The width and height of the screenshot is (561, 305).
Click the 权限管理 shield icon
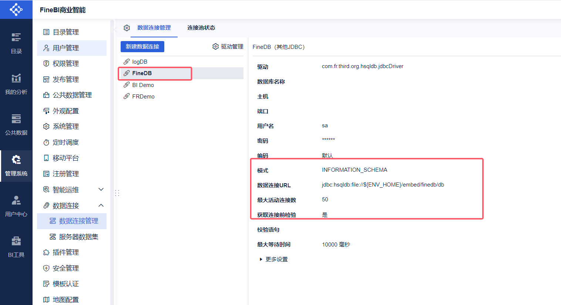pyautogui.click(x=46, y=64)
